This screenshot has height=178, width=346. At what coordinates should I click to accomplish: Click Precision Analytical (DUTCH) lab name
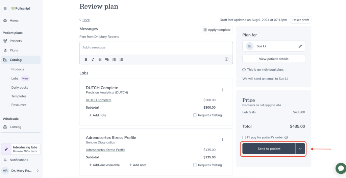(x=107, y=92)
